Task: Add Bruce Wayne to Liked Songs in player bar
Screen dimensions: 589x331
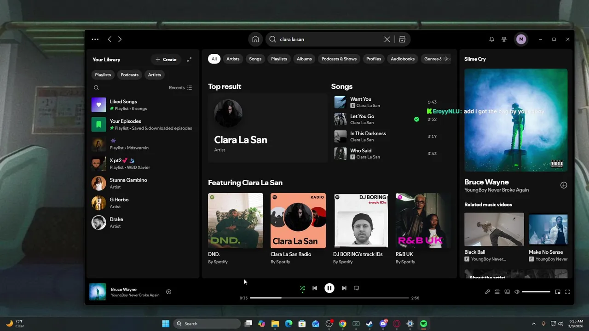Action: tap(168, 292)
